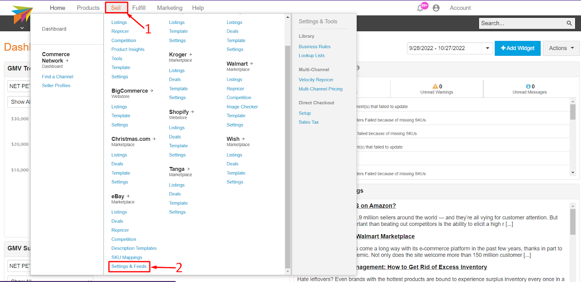This screenshot has width=581, height=282.
Task: Open the Tools link above BigCommerce
Action: tap(117, 58)
